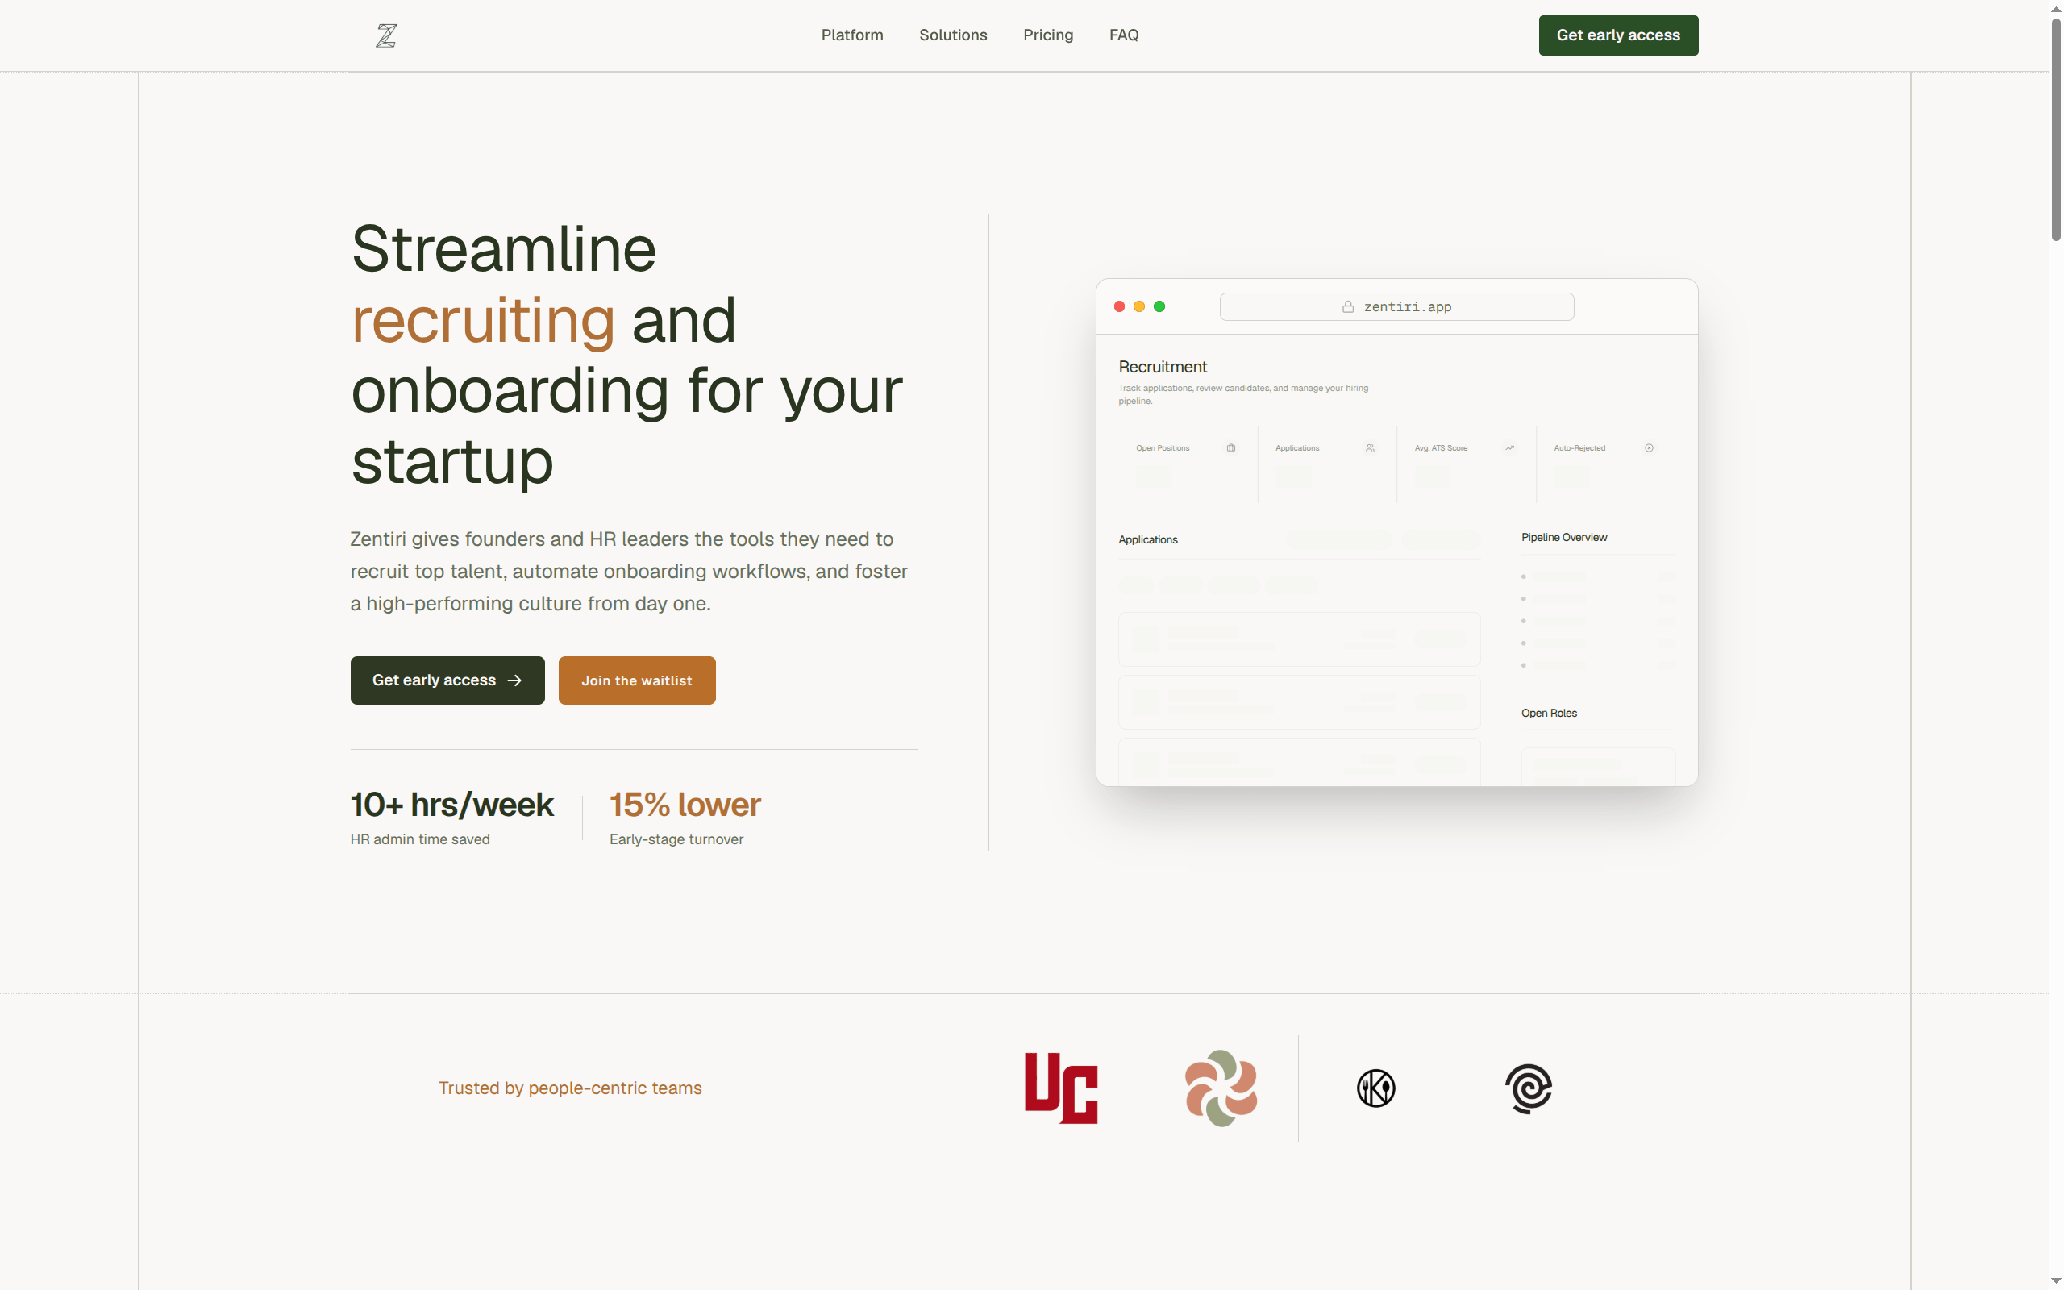Click the Join the waitlist button

click(x=636, y=680)
